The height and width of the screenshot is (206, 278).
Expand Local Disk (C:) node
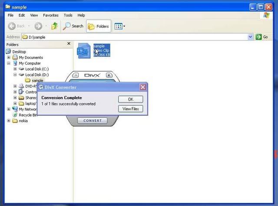click(15, 69)
